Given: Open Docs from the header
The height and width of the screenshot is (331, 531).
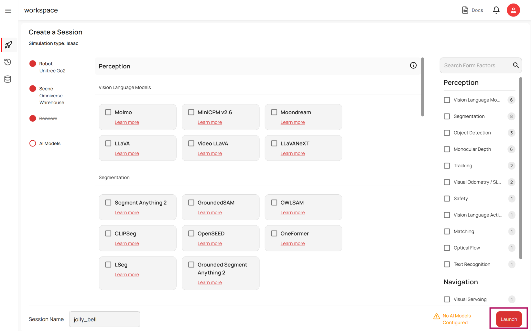Looking at the screenshot, I should pos(473,10).
